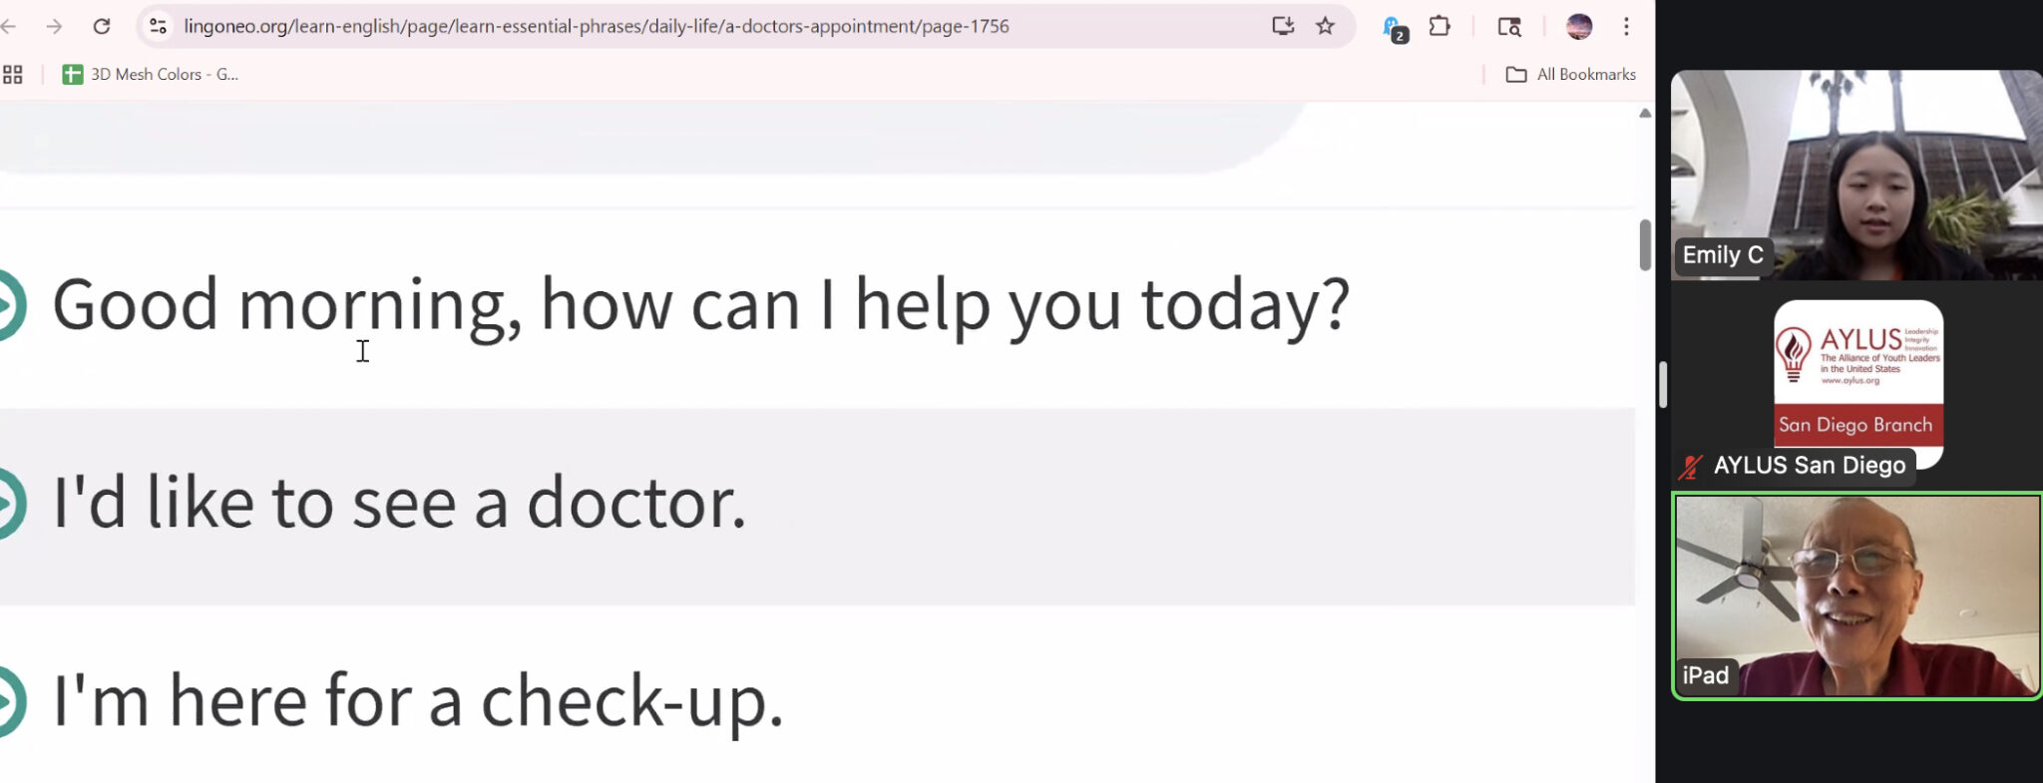Click the extension icon with badge 2
Screen dimensions: 2043x783
click(1394, 28)
